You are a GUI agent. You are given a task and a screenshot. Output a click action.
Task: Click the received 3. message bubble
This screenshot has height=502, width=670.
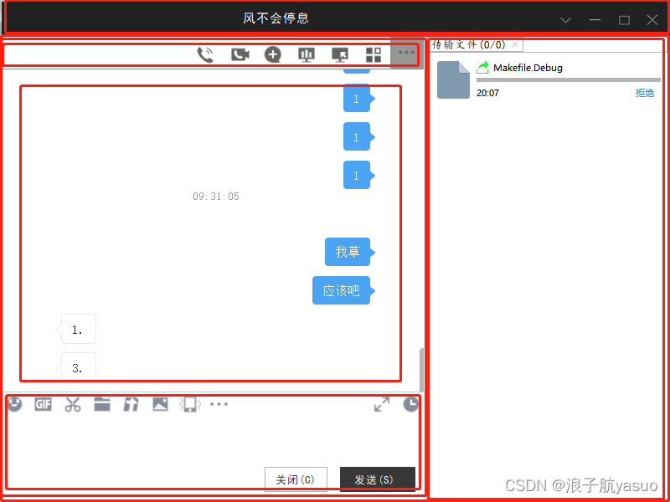(x=79, y=366)
